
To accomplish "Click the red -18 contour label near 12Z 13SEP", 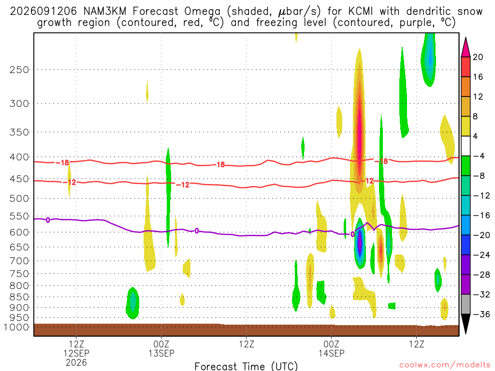I will pos(218,165).
